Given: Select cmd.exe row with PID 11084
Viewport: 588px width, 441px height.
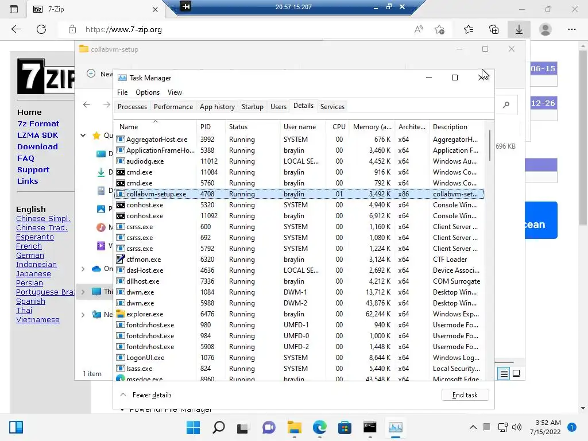Looking at the screenshot, I should (299, 172).
